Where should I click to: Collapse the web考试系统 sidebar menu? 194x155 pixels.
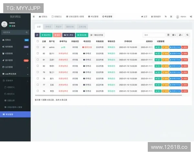click(15, 74)
